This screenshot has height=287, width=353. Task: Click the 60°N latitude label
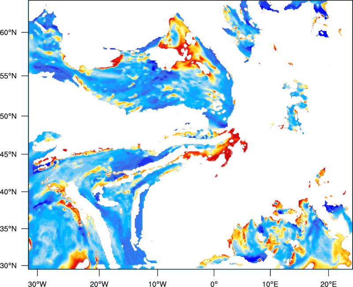click(x=9, y=32)
